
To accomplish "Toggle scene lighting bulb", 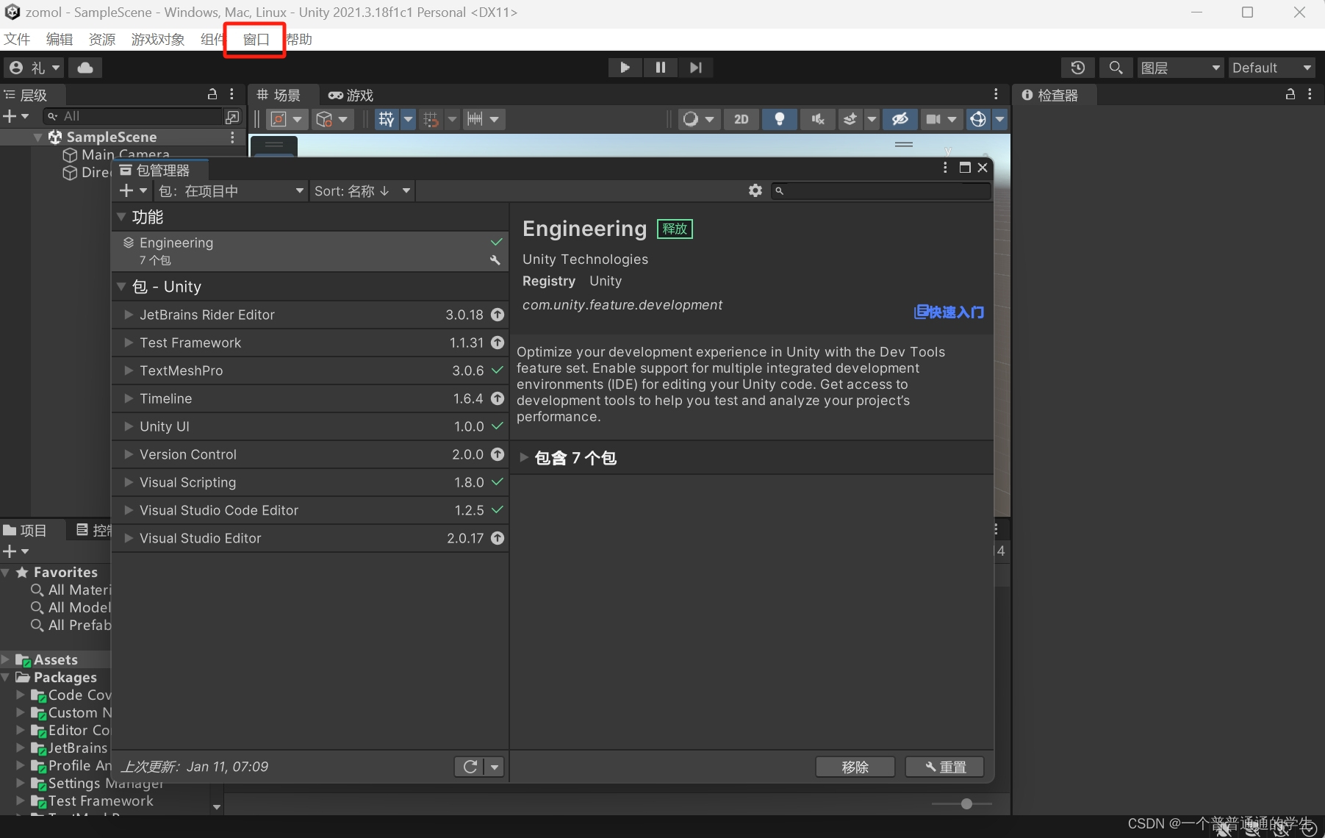I will point(780,119).
